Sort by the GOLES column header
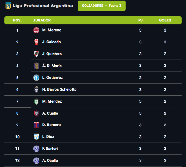The image size is (186, 167). coord(165,20)
